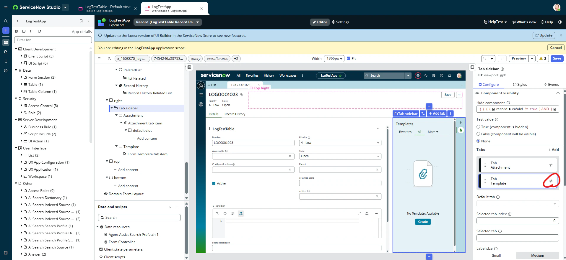
Task: Click the search icon in left rail
Action: (6, 21)
